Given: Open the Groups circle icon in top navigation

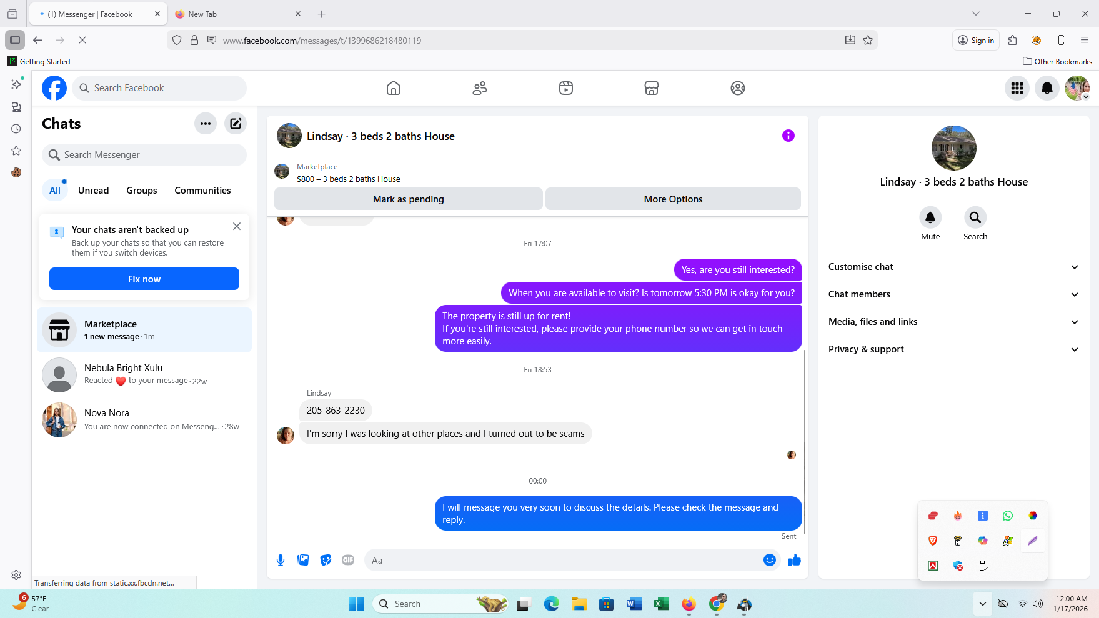Looking at the screenshot, I should pyautogui.click(x=738, y=88).
